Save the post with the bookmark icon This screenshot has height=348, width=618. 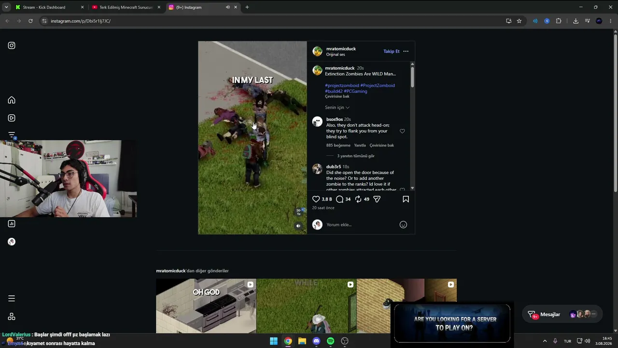(x=406, y=199)
